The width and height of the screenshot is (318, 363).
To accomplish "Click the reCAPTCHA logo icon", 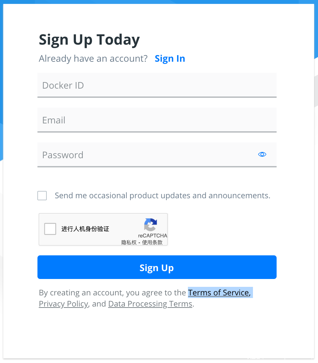I will point(150,225).
